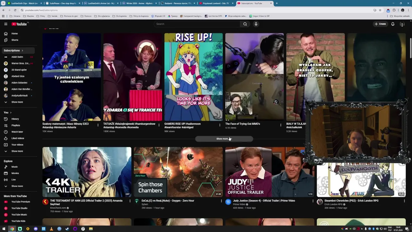Open KinoCheck.com channel avatar
Image resolution: width=412 pixels, height=232 pixels.
click(x=45, y=202)
